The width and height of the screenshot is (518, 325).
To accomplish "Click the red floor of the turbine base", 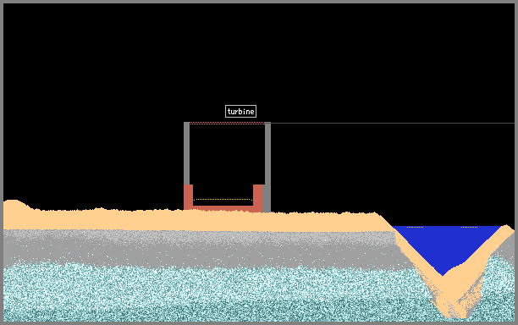I will point(223,208).
